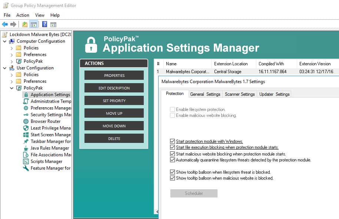This screenshot has height=219, width=339.
Task: Click the Feature Manager wrench icon
Action: tap(26, 168)
